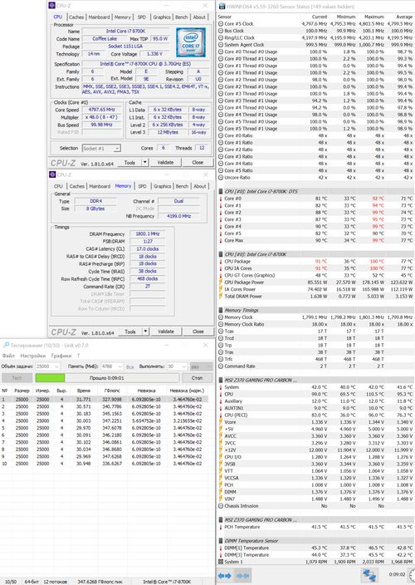Click thermometer icon next to DIMM[1] Temperature
Viewport: 415px width, 585px height.
click(x=221, y=548)
